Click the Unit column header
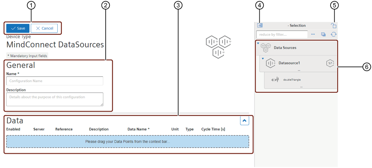372x168 pixels. click(x=175, y=129)
